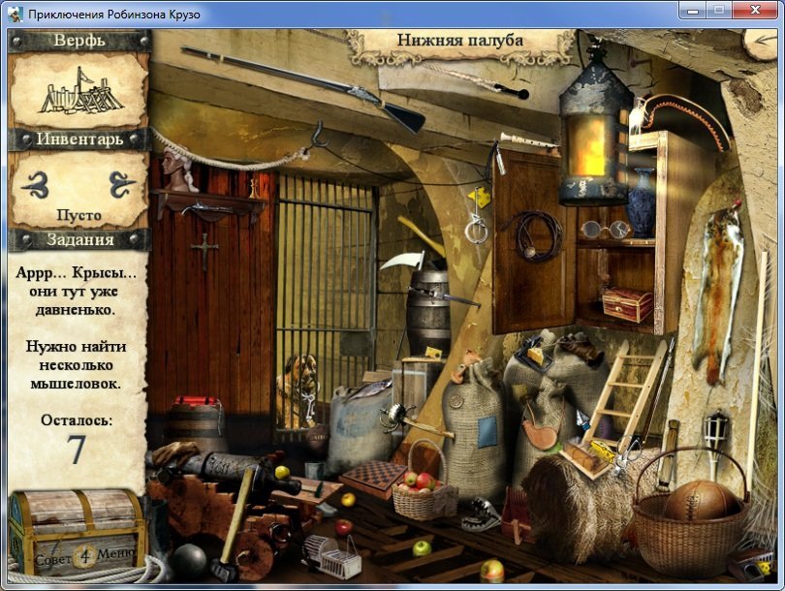The height and width of the screenshot is (591, 785).
Task: Click the wicker basket of apples
Action: click(424, 482)
